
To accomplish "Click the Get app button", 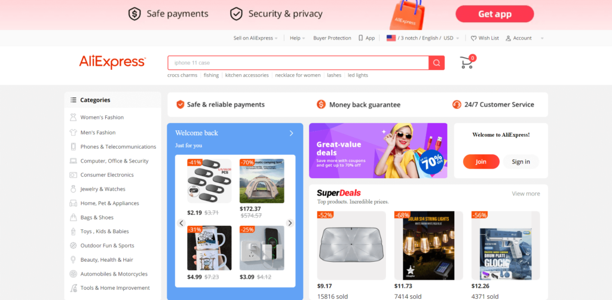I will 494,14.
